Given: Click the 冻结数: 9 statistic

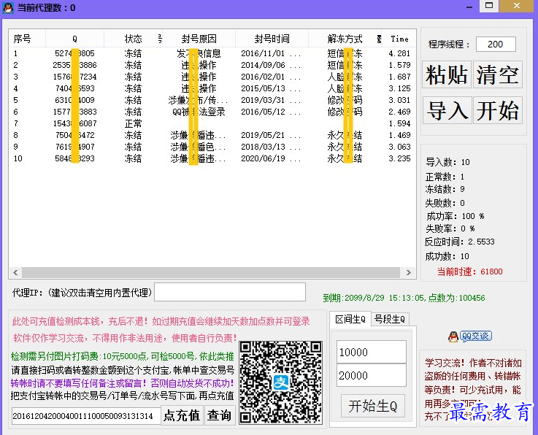Looking at the screenshot, I should [x=445, y=189].
